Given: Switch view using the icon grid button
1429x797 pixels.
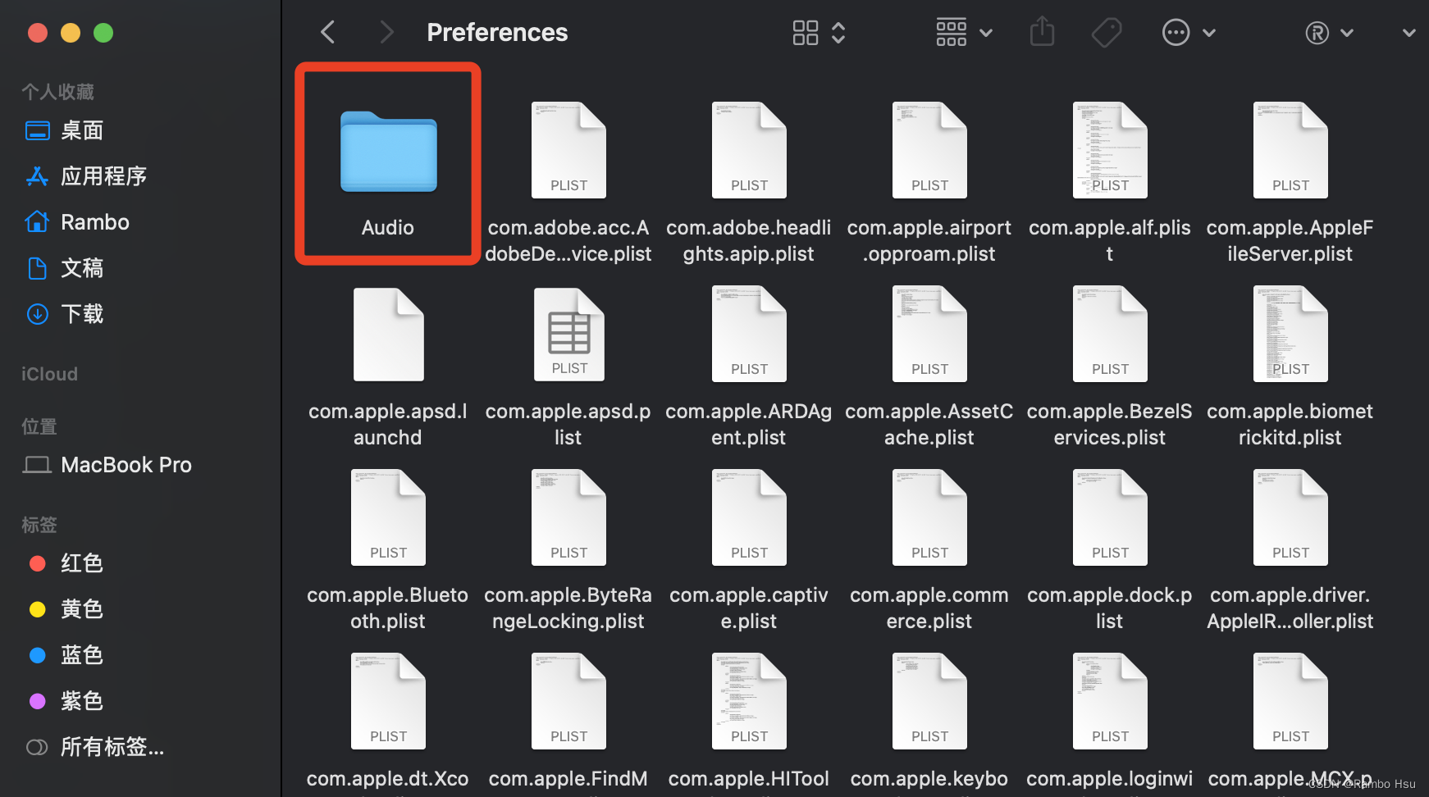Looking at the screenshot, I should click(819, 33).
